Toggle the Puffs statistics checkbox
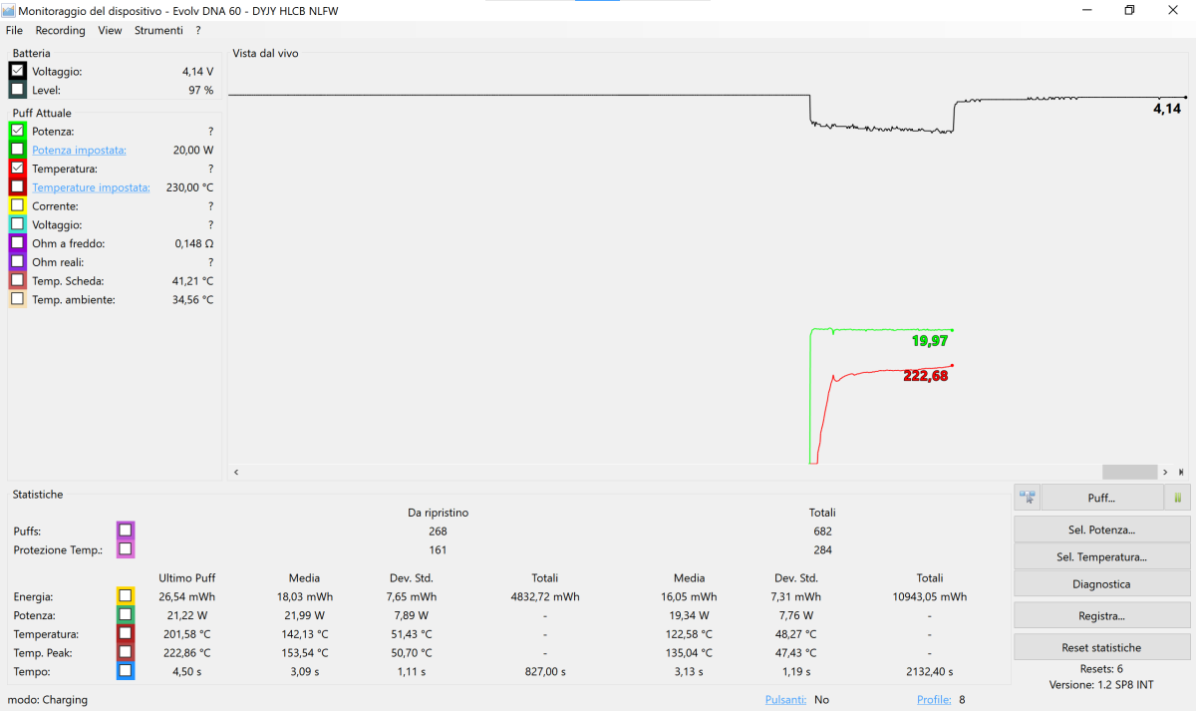This screenshot has height=711, width=1196. pyautogui.click(x=125, y=531)
